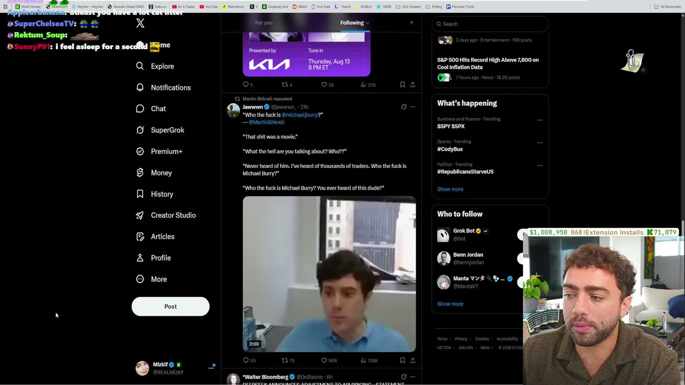
Task: Open the Ads info footer link
Action: [x=466, y=348]
